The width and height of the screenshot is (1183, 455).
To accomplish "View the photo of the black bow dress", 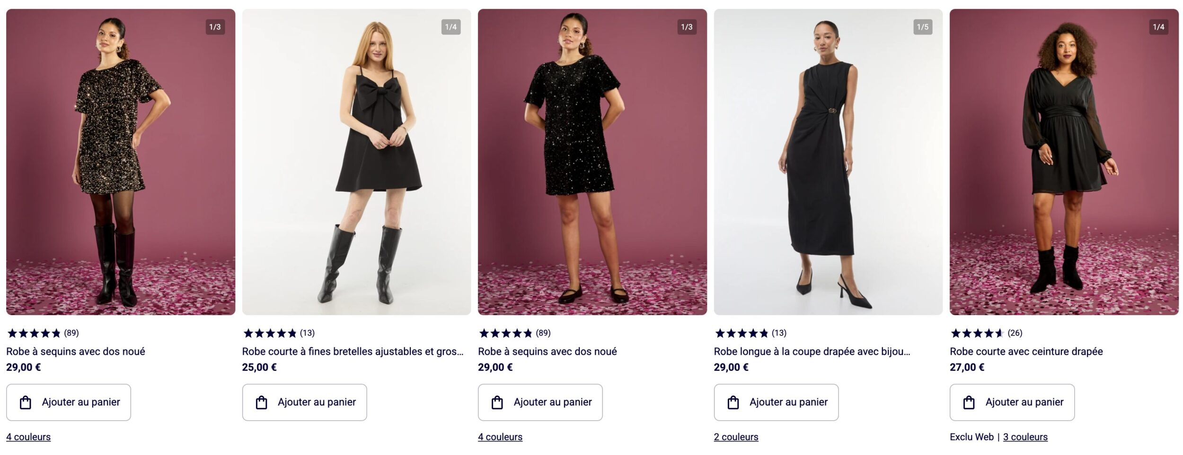I will point(356,162).
